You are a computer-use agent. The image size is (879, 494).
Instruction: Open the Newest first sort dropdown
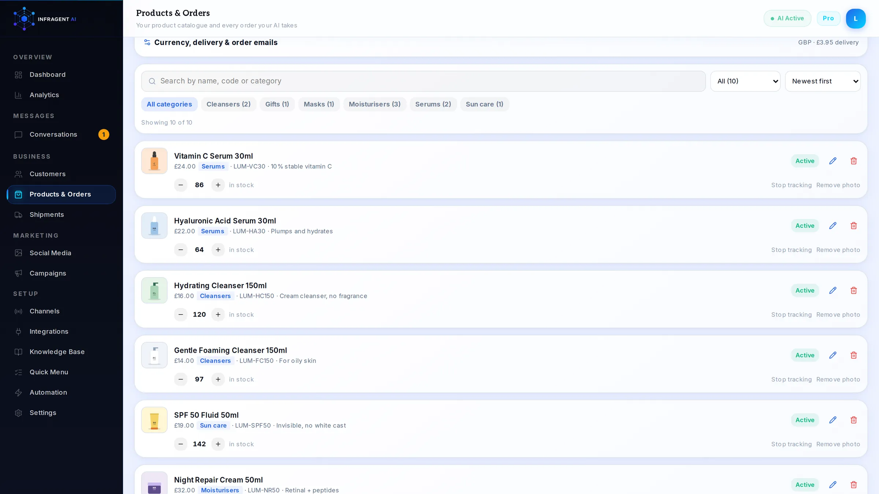pyautogui.click(x=823, y=81)
